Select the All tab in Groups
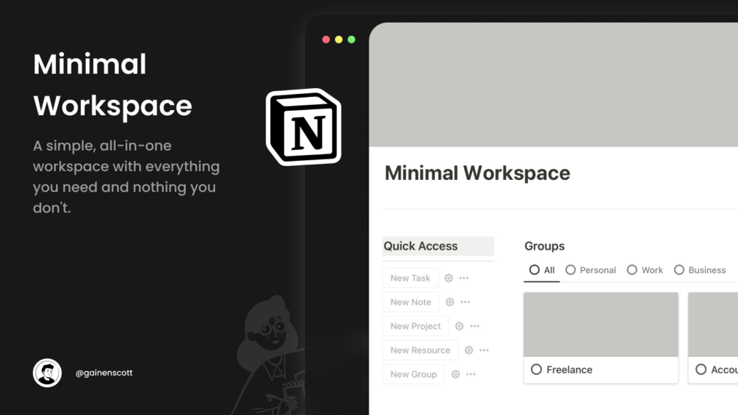 (542, 270)
